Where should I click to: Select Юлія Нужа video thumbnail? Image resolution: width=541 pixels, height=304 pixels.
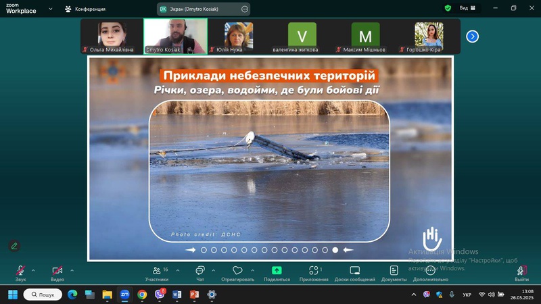tap(239, 36)
